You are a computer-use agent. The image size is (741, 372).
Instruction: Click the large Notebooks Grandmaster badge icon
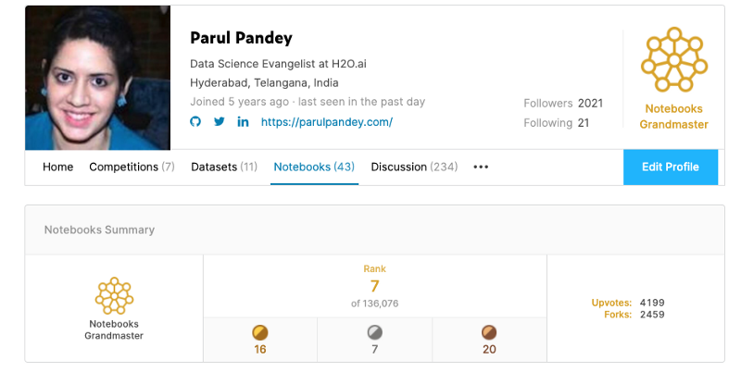pyautogui.click(x=674, y=59)
